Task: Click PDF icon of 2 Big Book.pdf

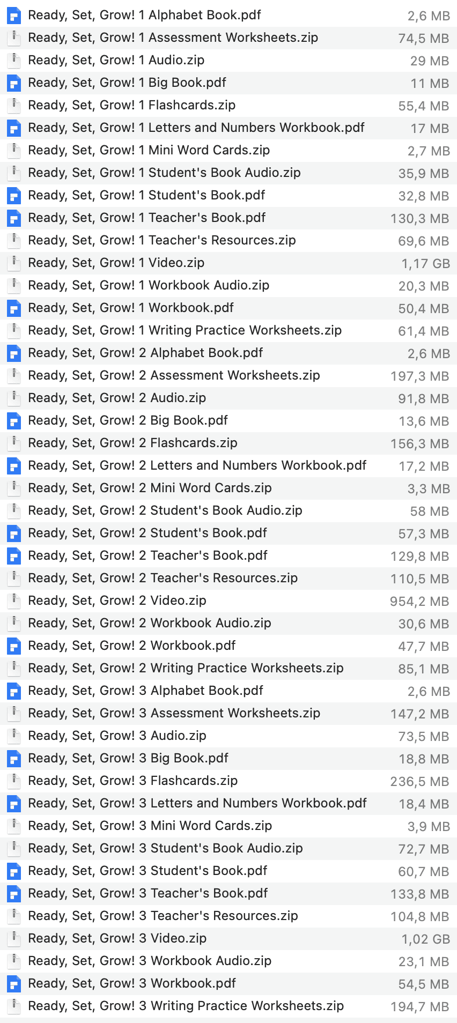Action: (14, 420)
